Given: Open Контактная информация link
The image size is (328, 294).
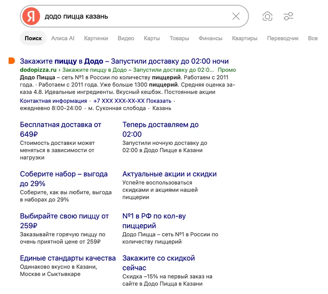Looking at the screenshot, I should tap(53, 101).
